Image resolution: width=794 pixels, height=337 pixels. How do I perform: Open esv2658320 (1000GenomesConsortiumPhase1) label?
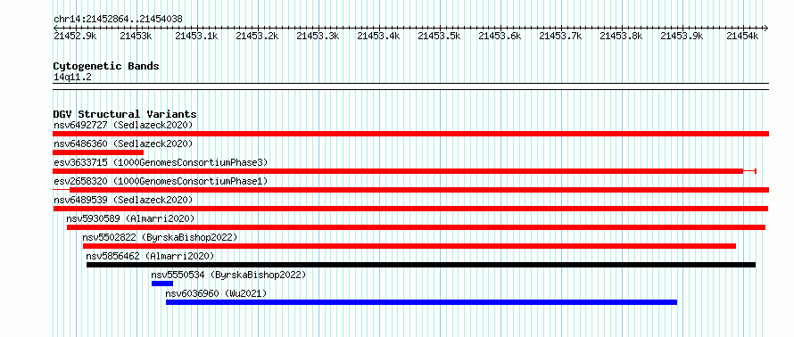tap(161, 181)
